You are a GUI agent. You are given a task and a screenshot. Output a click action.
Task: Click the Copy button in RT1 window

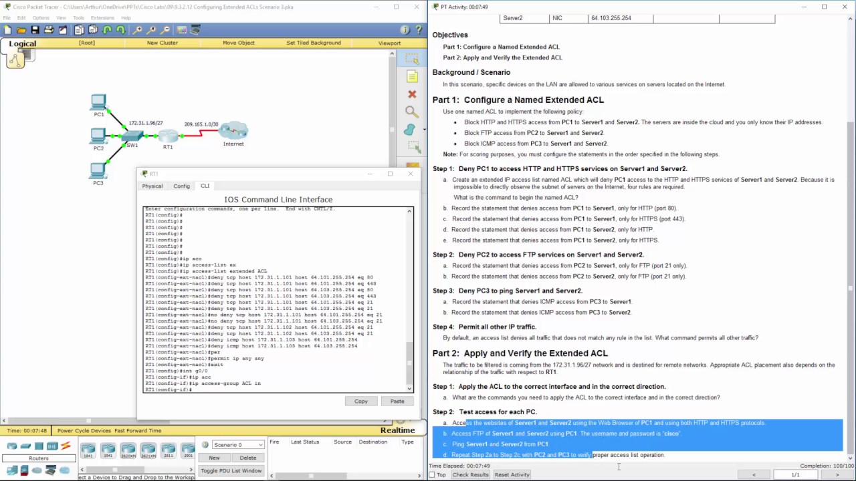pyautogui.click(x=361, y=401)
